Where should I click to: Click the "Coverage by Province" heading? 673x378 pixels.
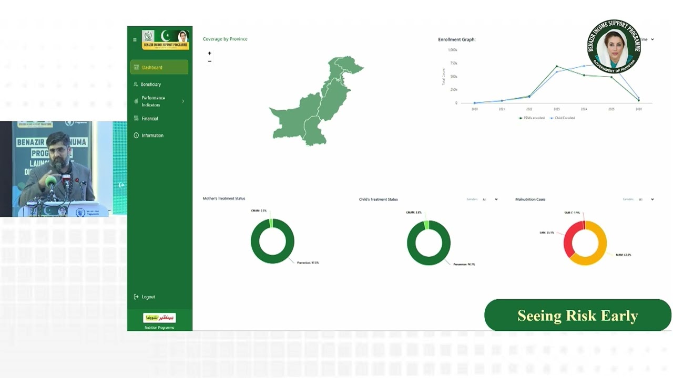click(225, 39)
